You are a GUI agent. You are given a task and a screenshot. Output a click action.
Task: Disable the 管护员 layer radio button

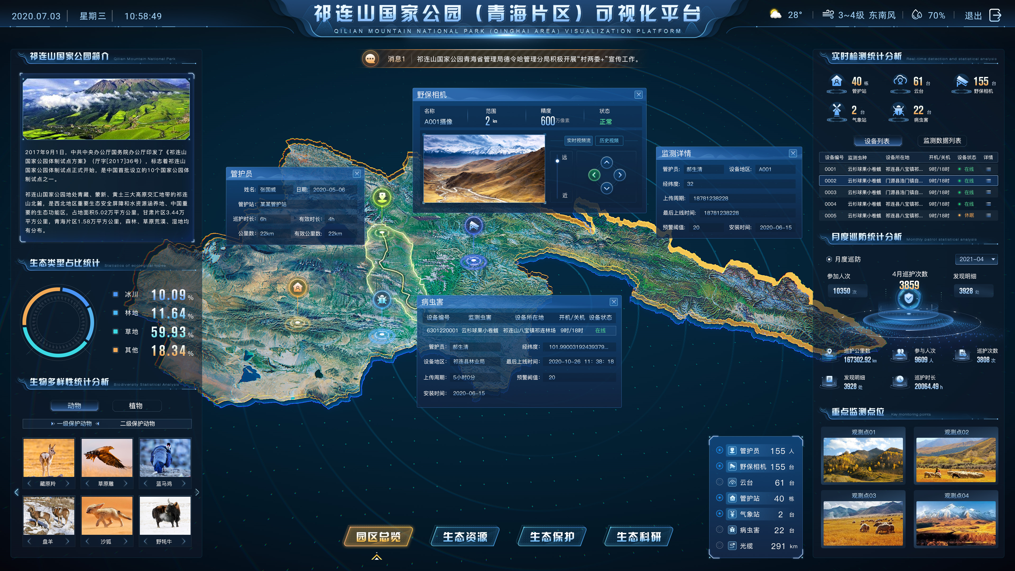pos(719,450)
